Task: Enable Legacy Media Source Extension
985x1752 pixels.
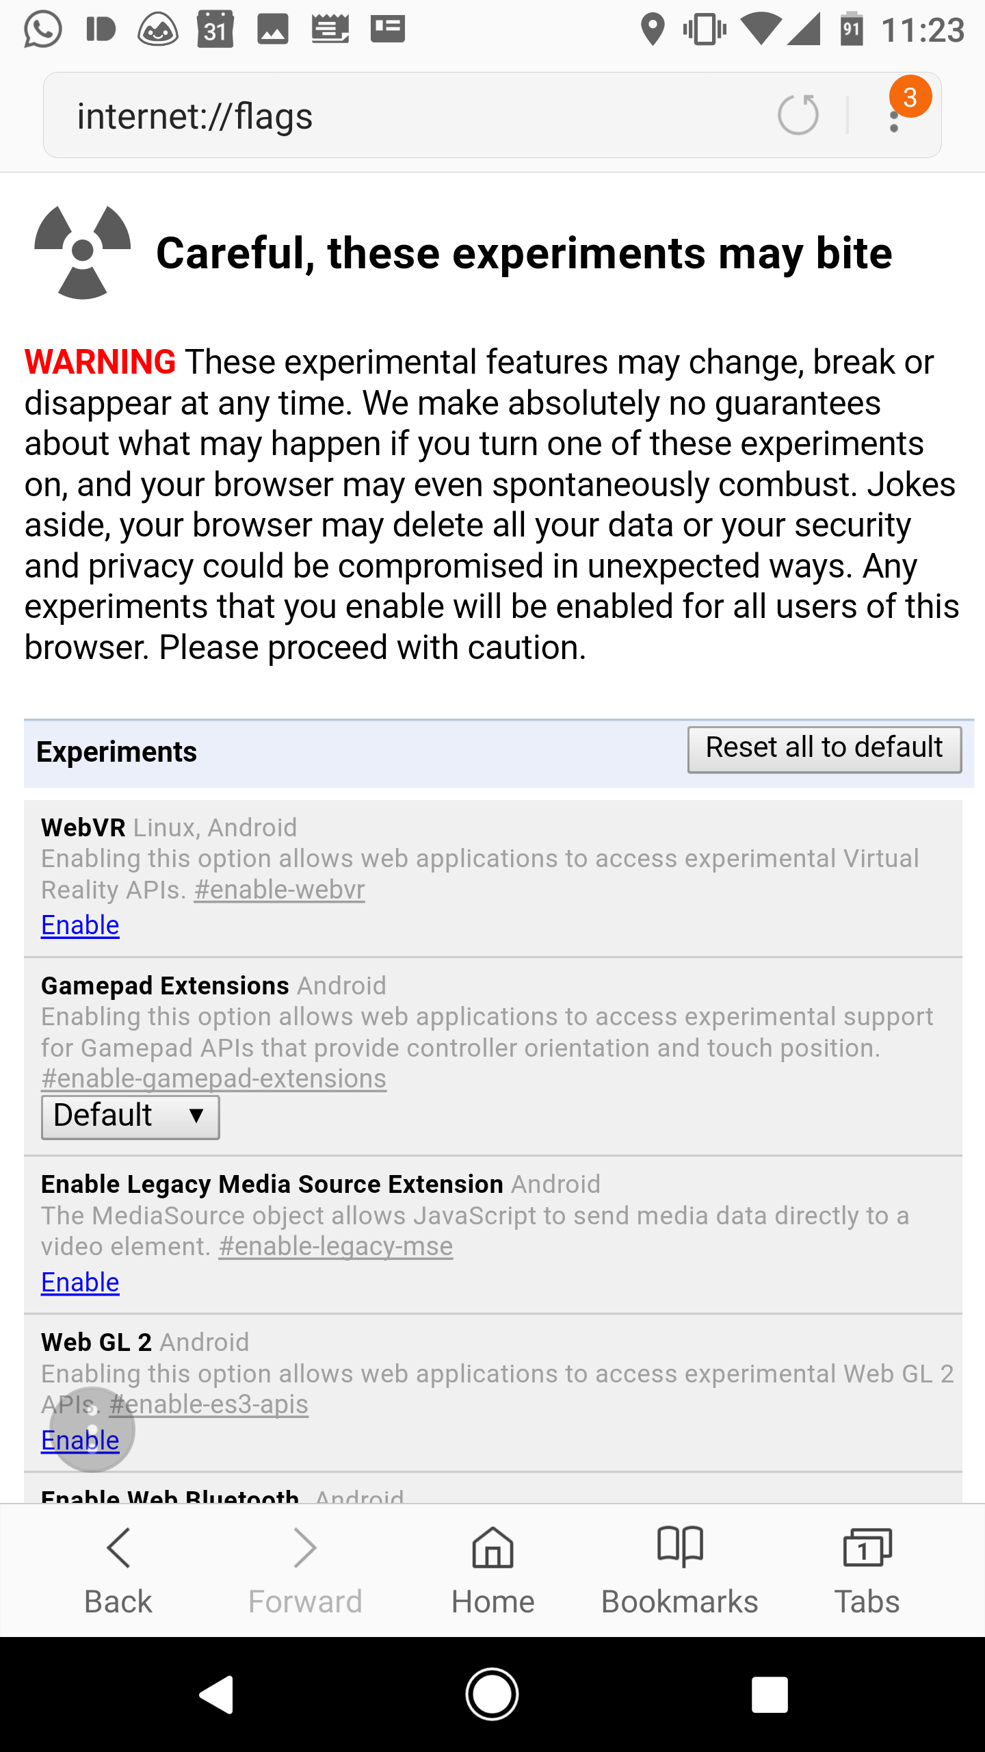Action: (80, 1283)
